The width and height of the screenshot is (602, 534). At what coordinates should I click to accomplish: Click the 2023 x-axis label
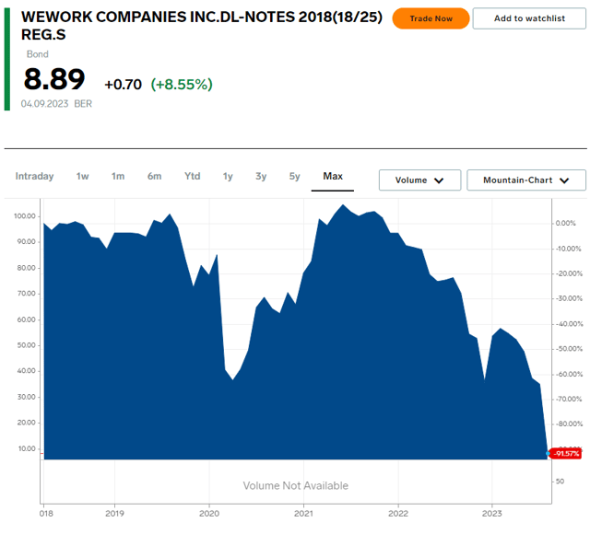(491, 514)
